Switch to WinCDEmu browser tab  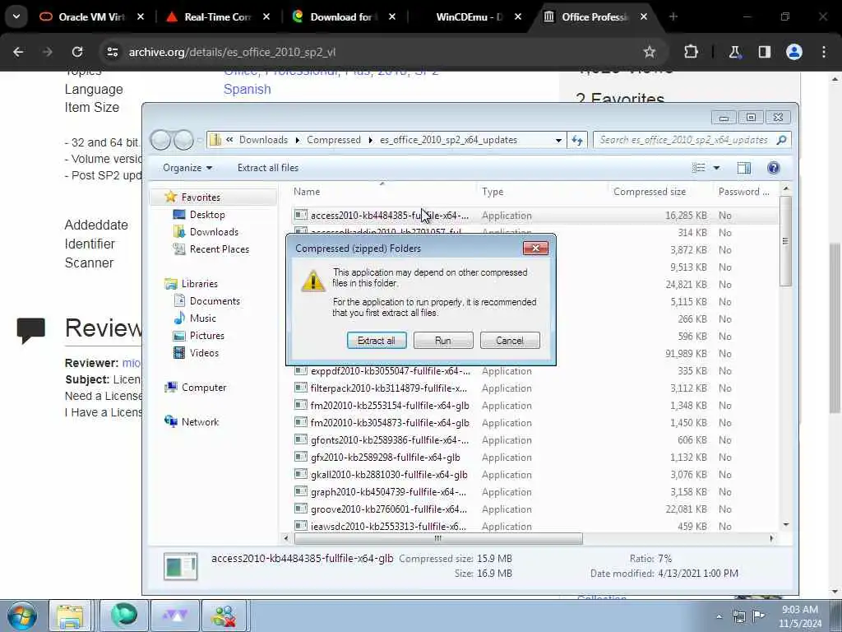[x=469, y=16]
